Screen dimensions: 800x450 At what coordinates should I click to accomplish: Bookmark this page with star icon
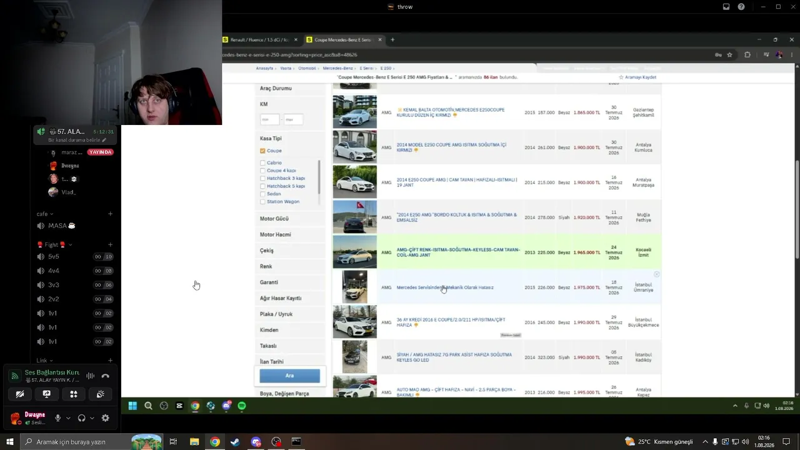tap(729, 55)
